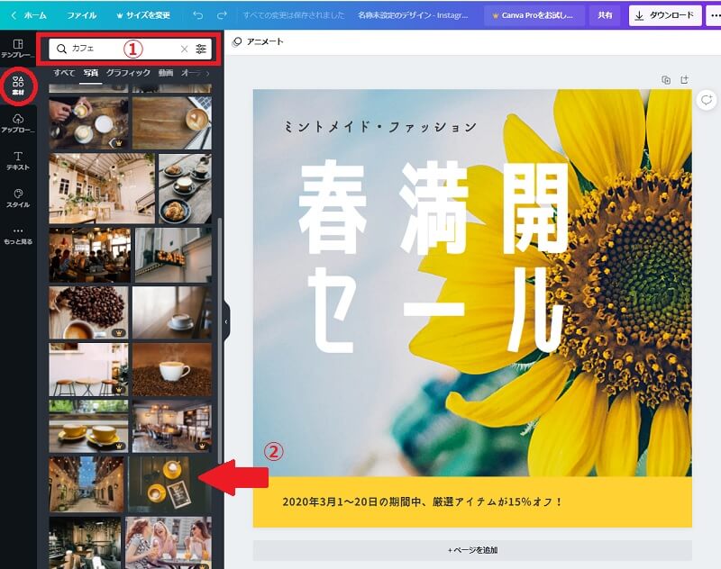Switch to the グラフィック tab
721x569 pixels.
tap(128, 72)
